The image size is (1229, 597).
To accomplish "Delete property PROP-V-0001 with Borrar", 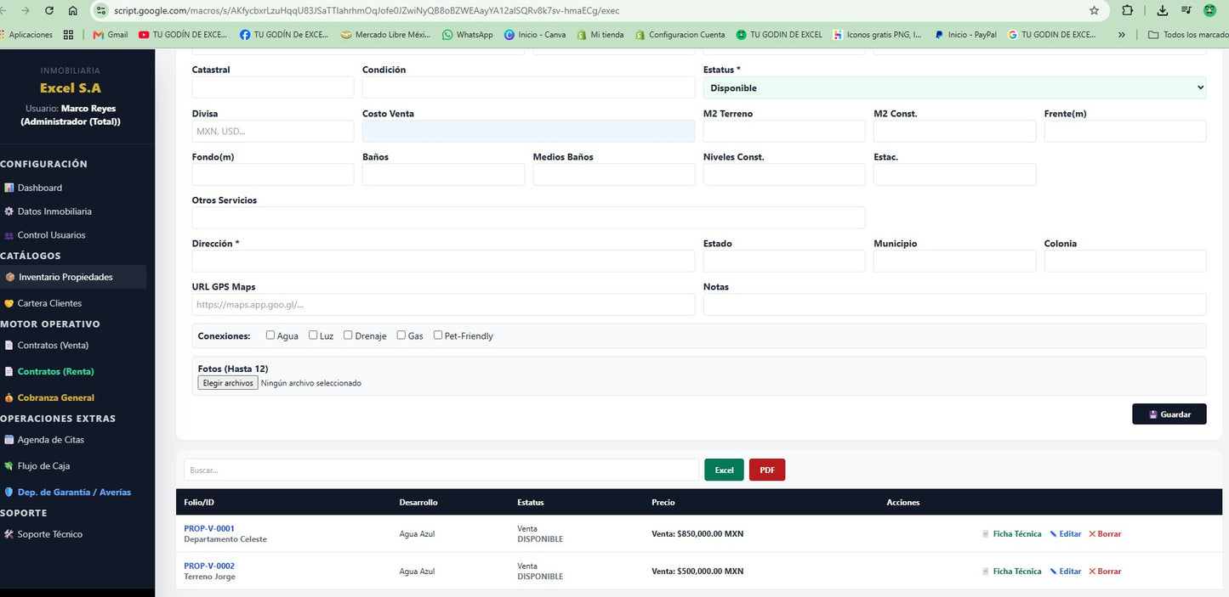I will 1105,534.
